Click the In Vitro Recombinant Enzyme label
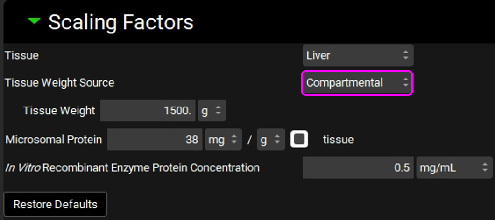This screenshot has height=220, width=495. click(x=132, y=167)
